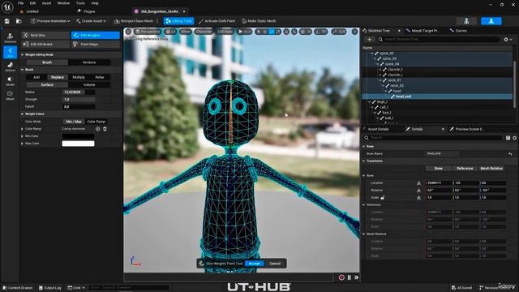The height and width of the screenshot is (292, 519).
Task: Accept the Skin Weights Paint Tool
Action: click(254, 264)
